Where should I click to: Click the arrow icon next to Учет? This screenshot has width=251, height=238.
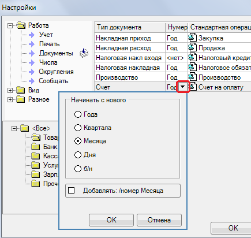(32, 35)
